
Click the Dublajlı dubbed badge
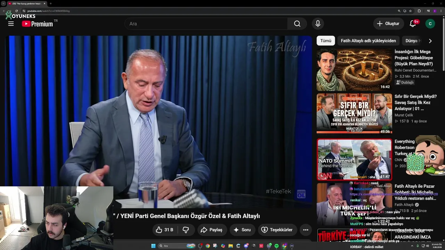coord(405,83)
